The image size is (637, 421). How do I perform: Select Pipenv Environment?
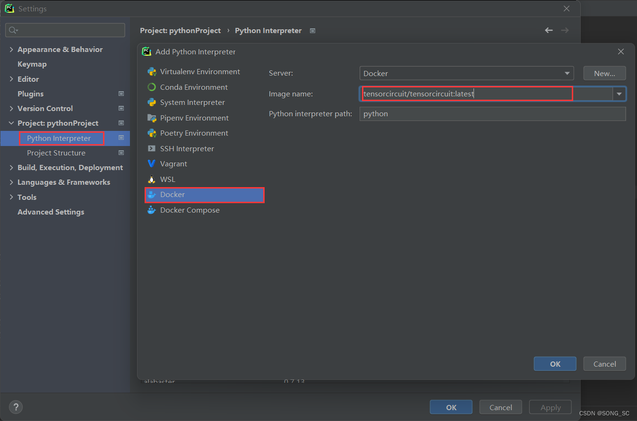[194, 118]
